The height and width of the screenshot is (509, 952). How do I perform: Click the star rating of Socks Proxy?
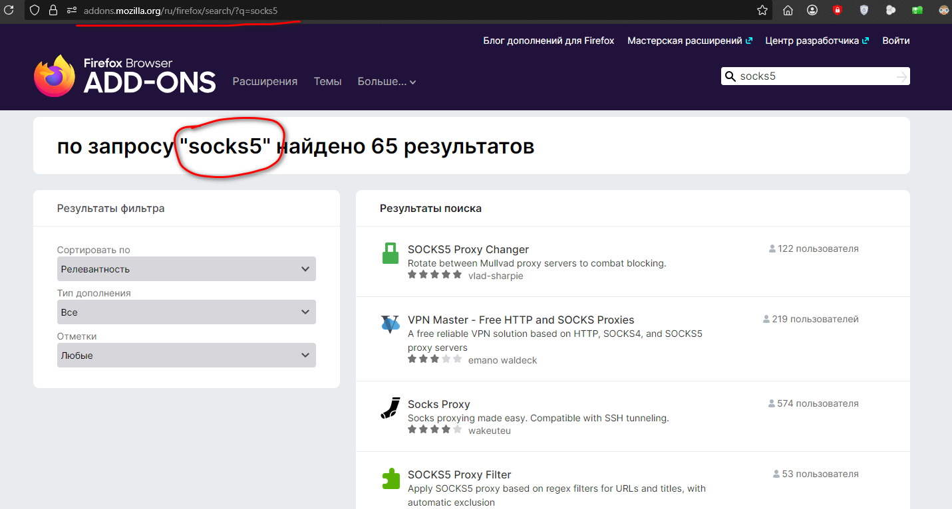(x=434, y=429)
